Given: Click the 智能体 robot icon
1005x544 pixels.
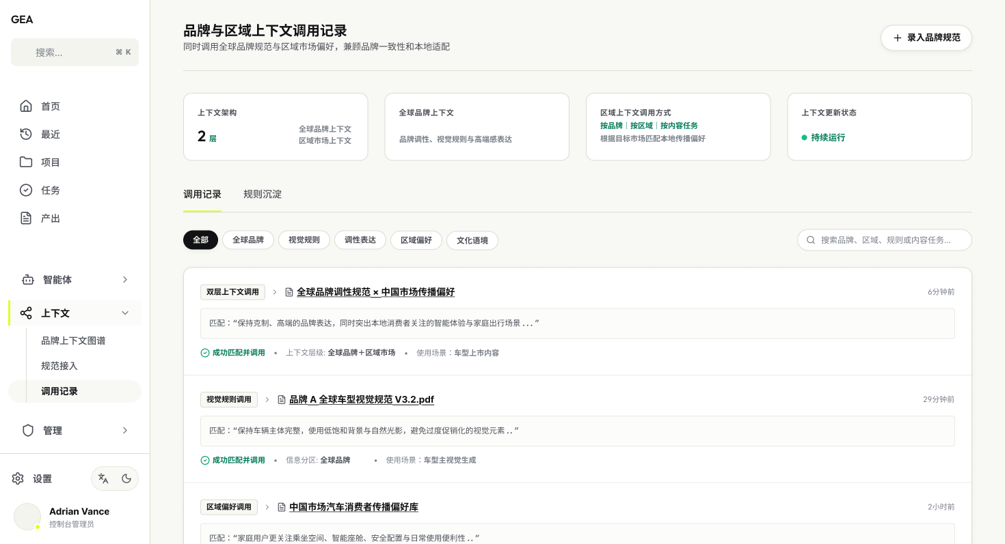Looking at the screenshot, I should (28, 279).
